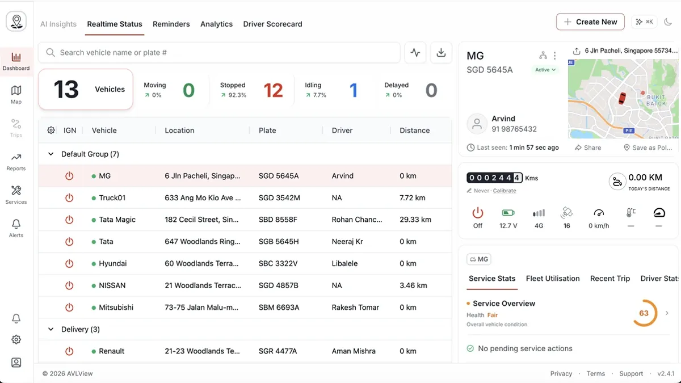Select the Fleet Utilisation tab
This screenshot has height=383, width=681.
point(553,279)
